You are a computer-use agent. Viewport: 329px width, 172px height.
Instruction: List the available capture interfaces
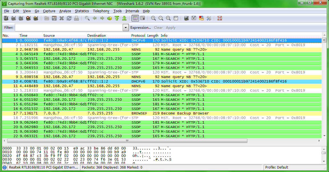6,19
